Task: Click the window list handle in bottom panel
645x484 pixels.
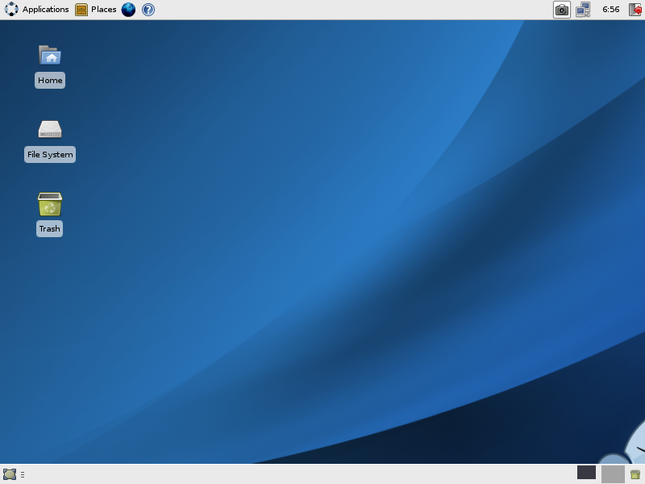Action: [x=23, y=474]
